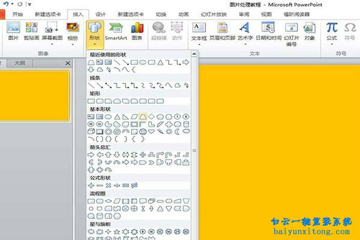
Task: Select the up arrow in 箭头总汇
Action: [x=108, y=155]
